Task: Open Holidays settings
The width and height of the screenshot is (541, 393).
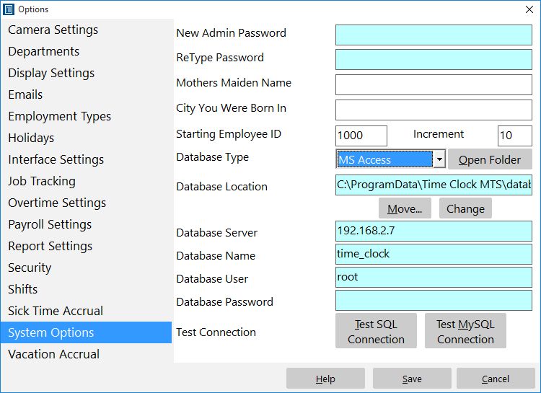Action: [87, 138]
